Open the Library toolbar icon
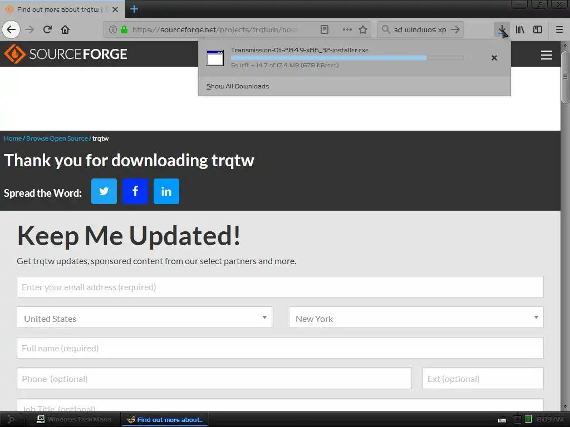 point(520,29)
